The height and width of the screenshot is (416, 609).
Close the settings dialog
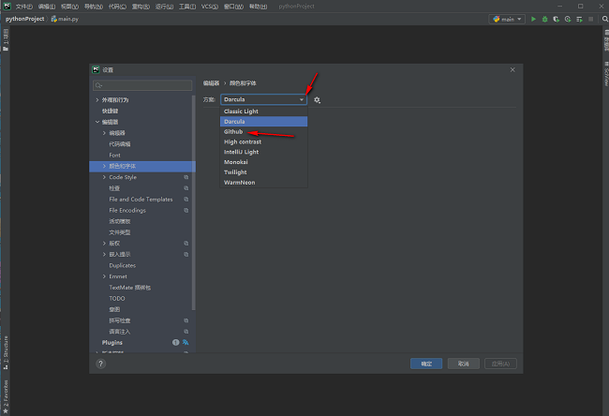512,70
